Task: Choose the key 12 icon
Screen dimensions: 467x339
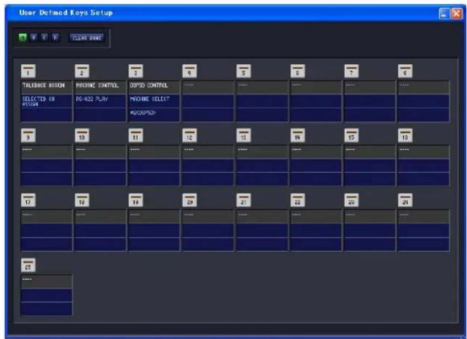Action: [190, 135]
